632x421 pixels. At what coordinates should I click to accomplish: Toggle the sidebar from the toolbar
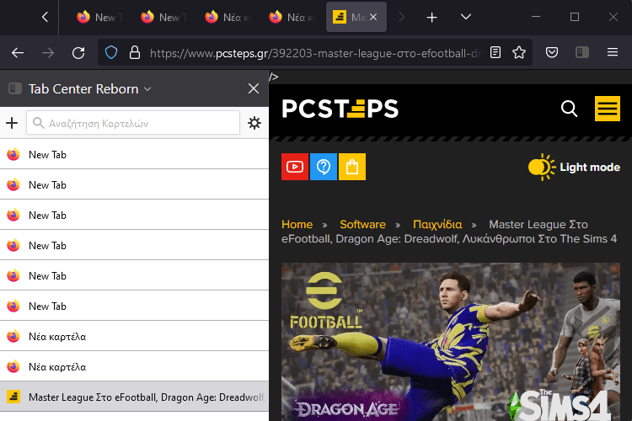[582, 52]
